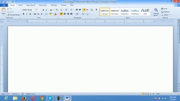Open the font name dropdown
This screenshot has width=180, height=101.
(x=34, y=10)
